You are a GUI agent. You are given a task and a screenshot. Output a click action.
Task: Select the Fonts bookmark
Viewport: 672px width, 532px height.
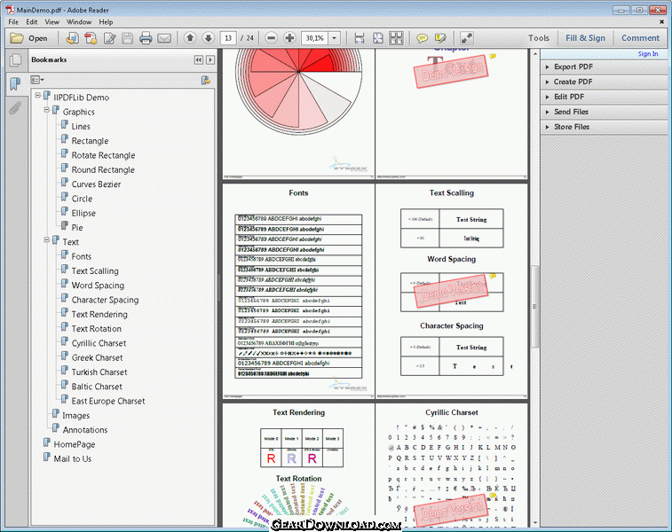(x=81, y=256)
